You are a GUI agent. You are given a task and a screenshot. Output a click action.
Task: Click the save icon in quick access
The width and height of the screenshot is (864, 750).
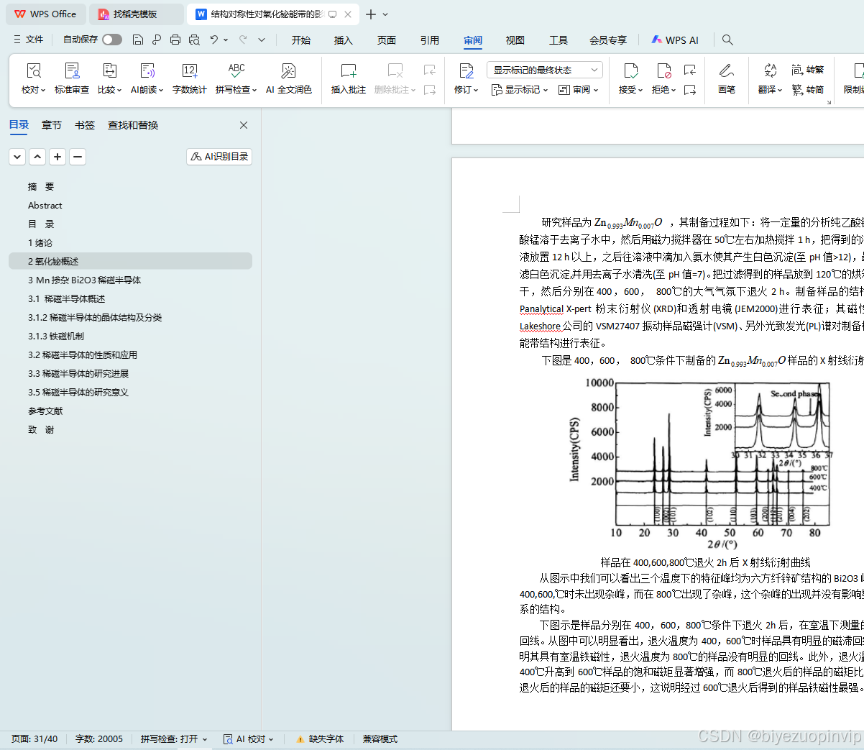point(138,40)
